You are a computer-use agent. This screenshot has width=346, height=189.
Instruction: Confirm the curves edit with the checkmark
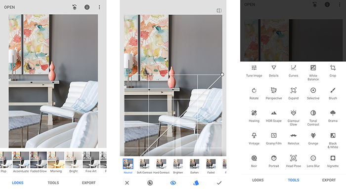click(x=219, y=183)
